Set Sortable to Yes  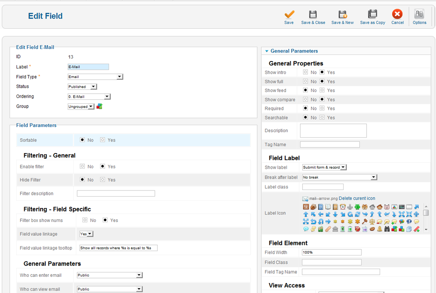click(x=102, y=140)
